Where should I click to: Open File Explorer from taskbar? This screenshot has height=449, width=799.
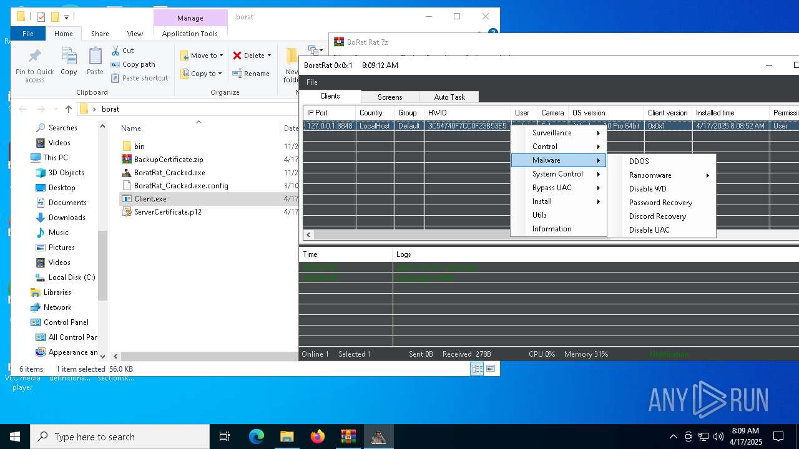click(x=287, y=437)
